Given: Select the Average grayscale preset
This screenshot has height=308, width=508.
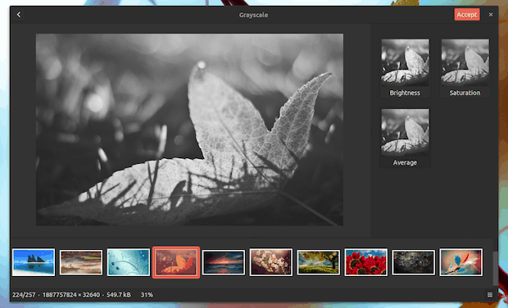Looking at the screenshot, I should pos(405,138).
